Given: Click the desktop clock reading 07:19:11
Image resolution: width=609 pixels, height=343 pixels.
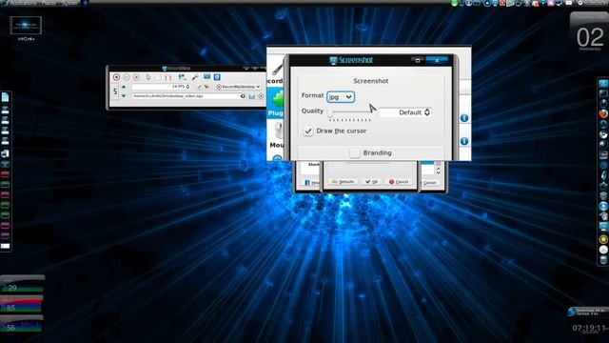Looking at the screenshot, I should pyautogui.click(x=590, y=328).
